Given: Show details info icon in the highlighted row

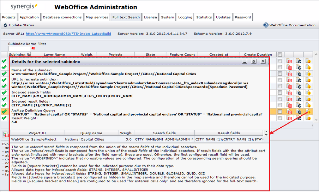Looking at the screenshot, I should (308, 111).
